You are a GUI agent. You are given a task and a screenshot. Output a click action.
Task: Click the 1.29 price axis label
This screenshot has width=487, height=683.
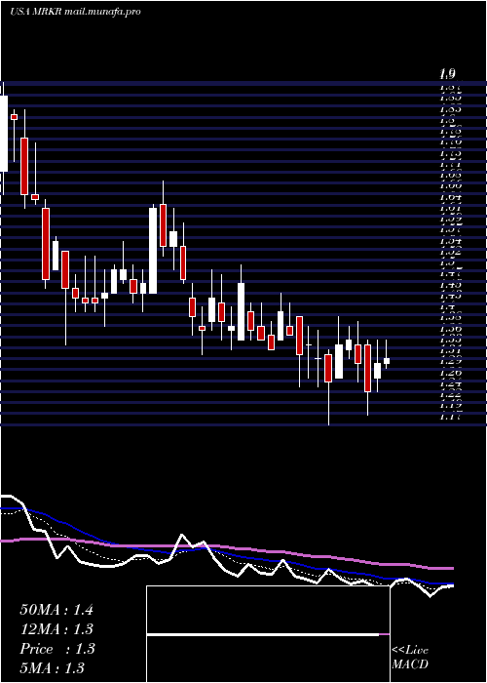451,361
